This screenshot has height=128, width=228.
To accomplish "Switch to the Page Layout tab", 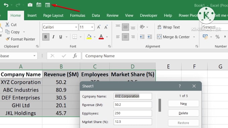I will tap(53, 15).
